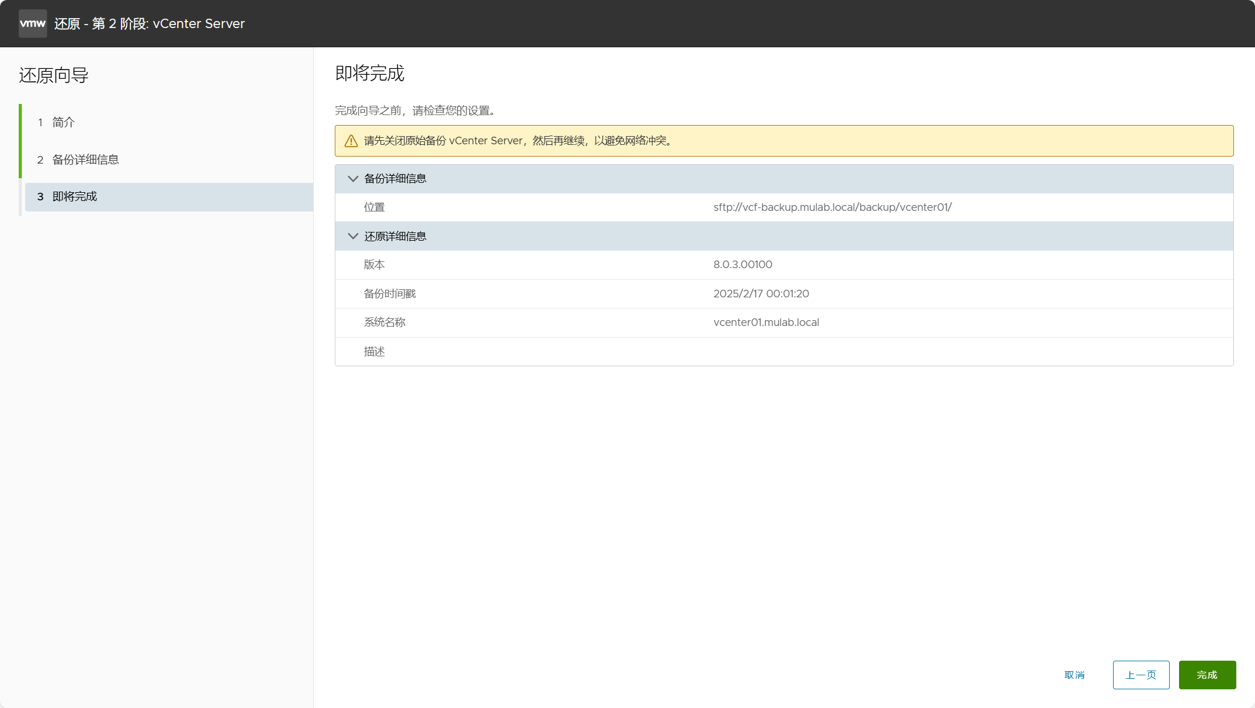Viewport: 1255px width, 708px height.
Task: Click the 上一页 back button
Action: coord(1140,675)
